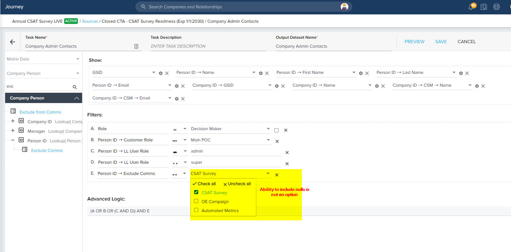Check the Automated Metrics option

196,210
